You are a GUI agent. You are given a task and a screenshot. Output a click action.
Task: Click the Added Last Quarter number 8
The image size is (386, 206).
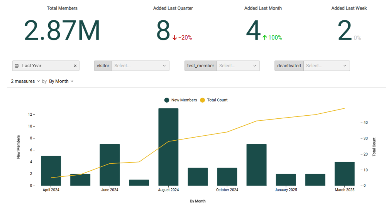[x=163, y=31]
